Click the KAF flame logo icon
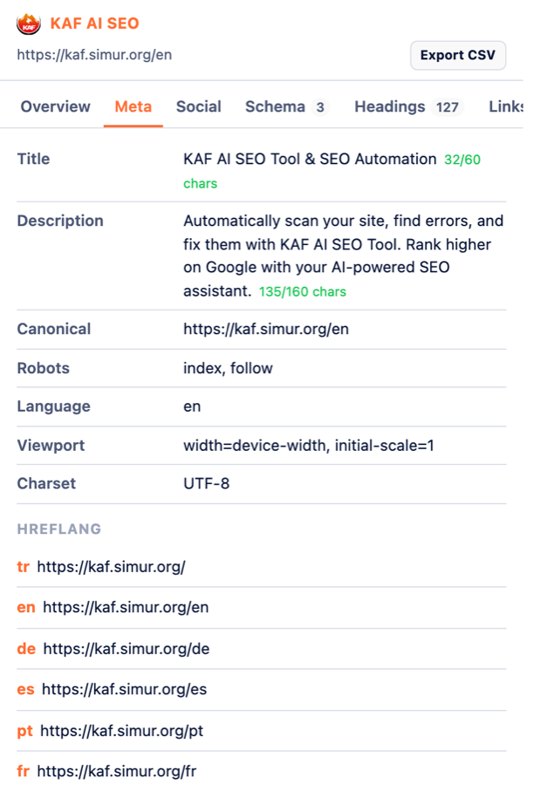 (29, 24)
